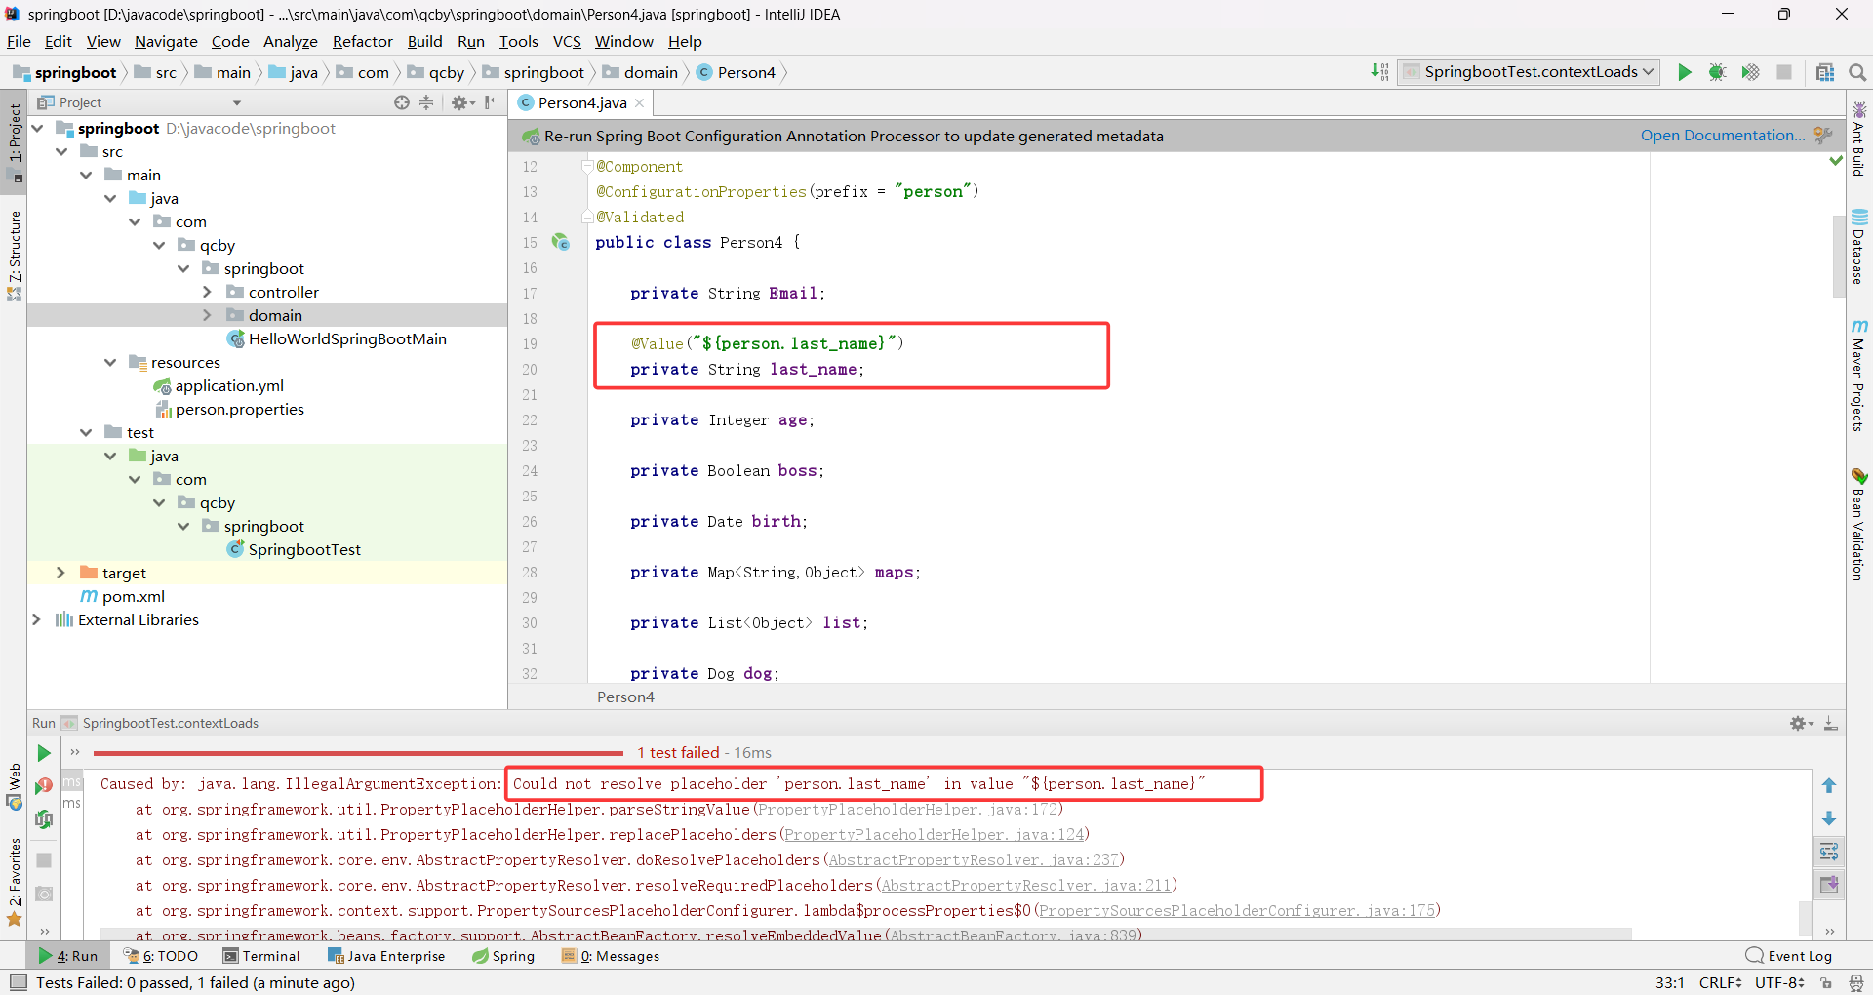Open notification settings wrench icon
The height and width of the screenshot is (995, 1873).
point(1823,136)
